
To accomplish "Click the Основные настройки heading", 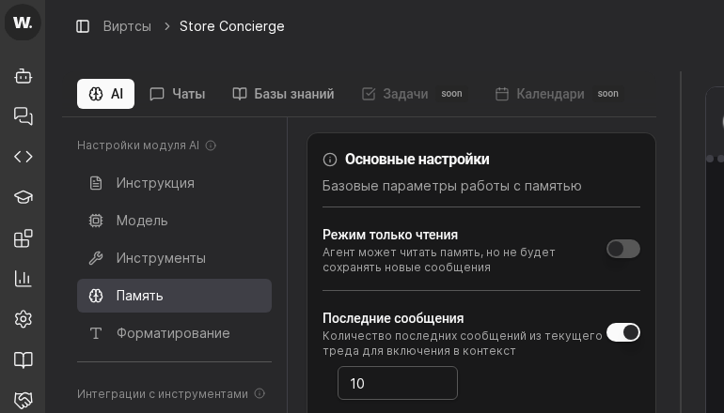I will (417, 160).
